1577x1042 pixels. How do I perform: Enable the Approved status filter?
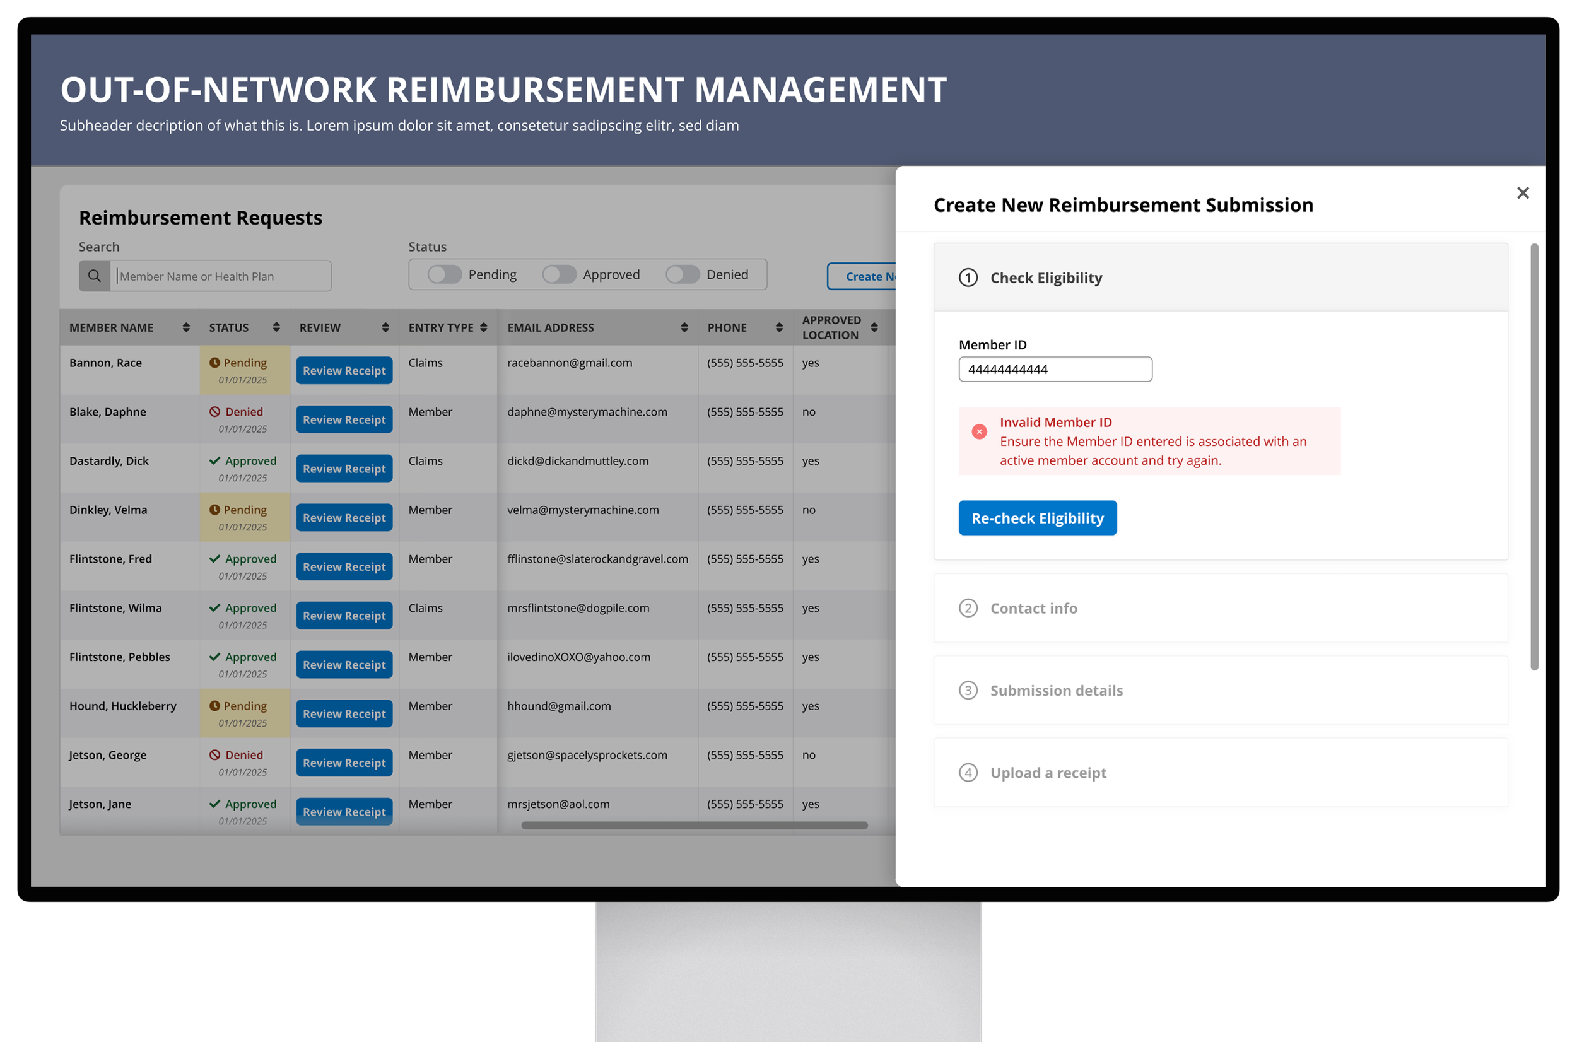(x=559, y=274)
